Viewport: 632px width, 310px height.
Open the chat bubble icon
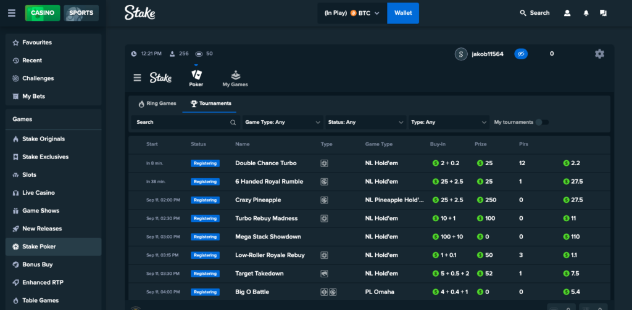click(x=604, y=13)
